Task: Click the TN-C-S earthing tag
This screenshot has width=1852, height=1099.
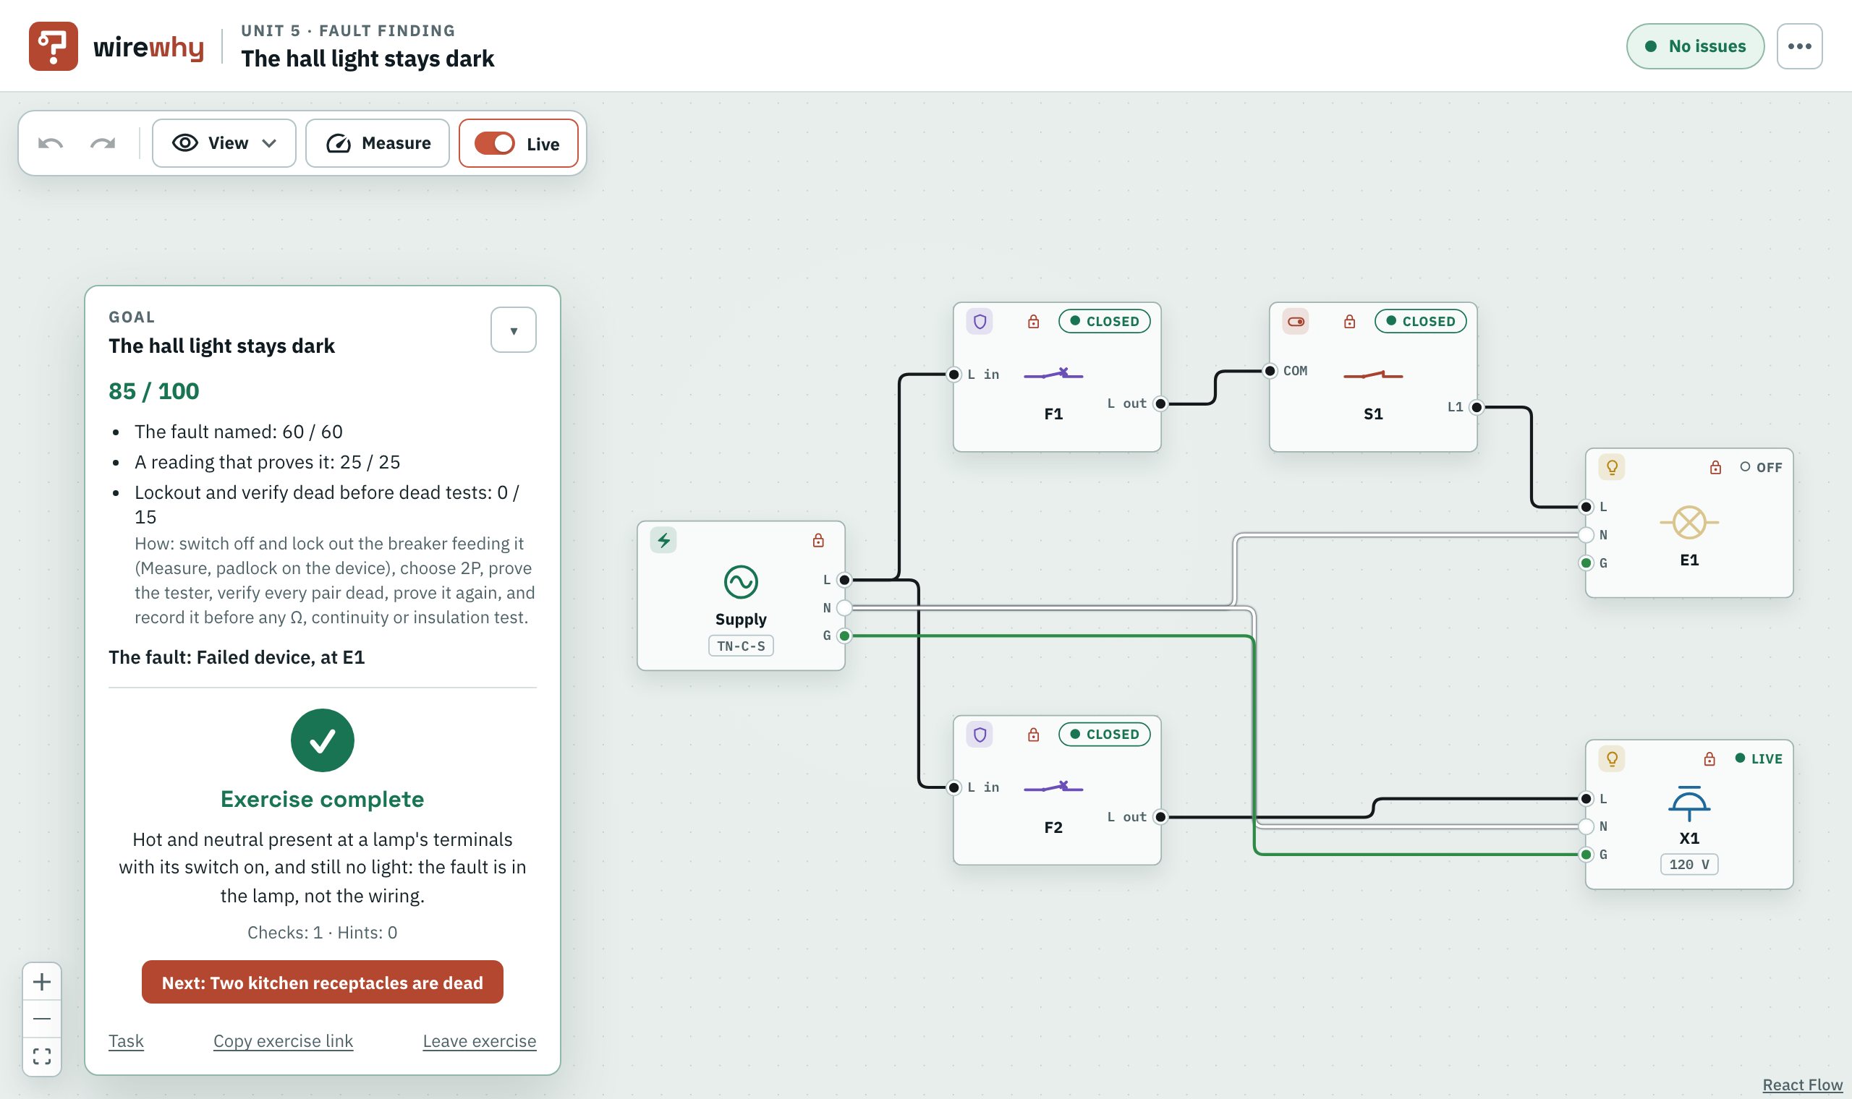Action: 741,646
